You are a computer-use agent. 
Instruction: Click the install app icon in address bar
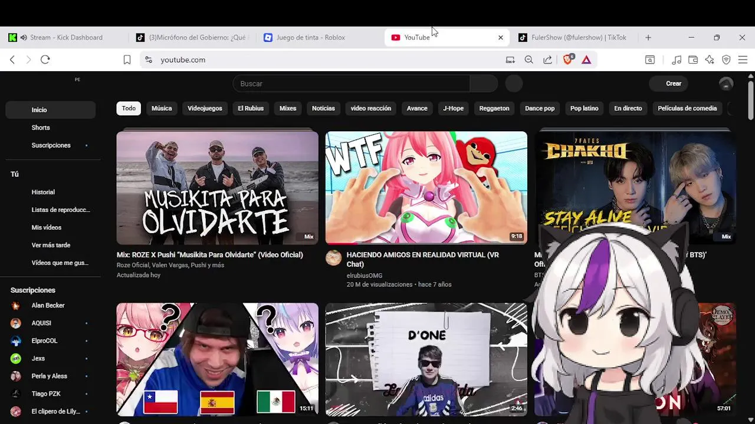tap(510, 59)
